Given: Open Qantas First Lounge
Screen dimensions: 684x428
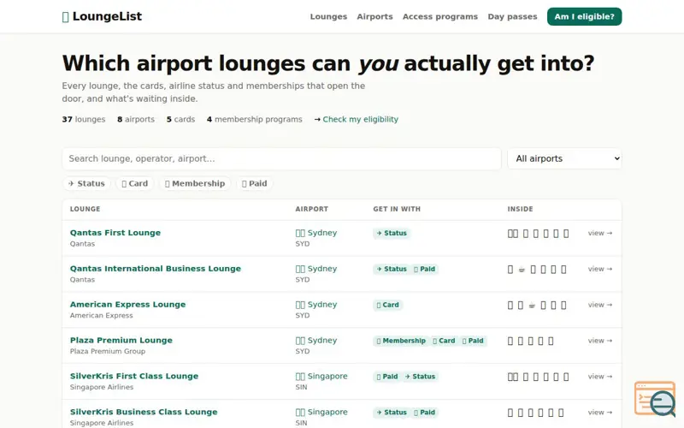Looking at the screenshot, I should click(x=115, y=233).
